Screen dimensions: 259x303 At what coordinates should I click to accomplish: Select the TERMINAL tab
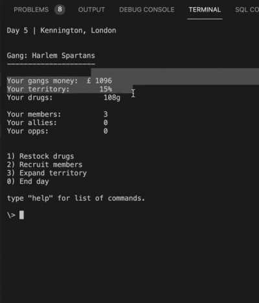coord(205,10)
